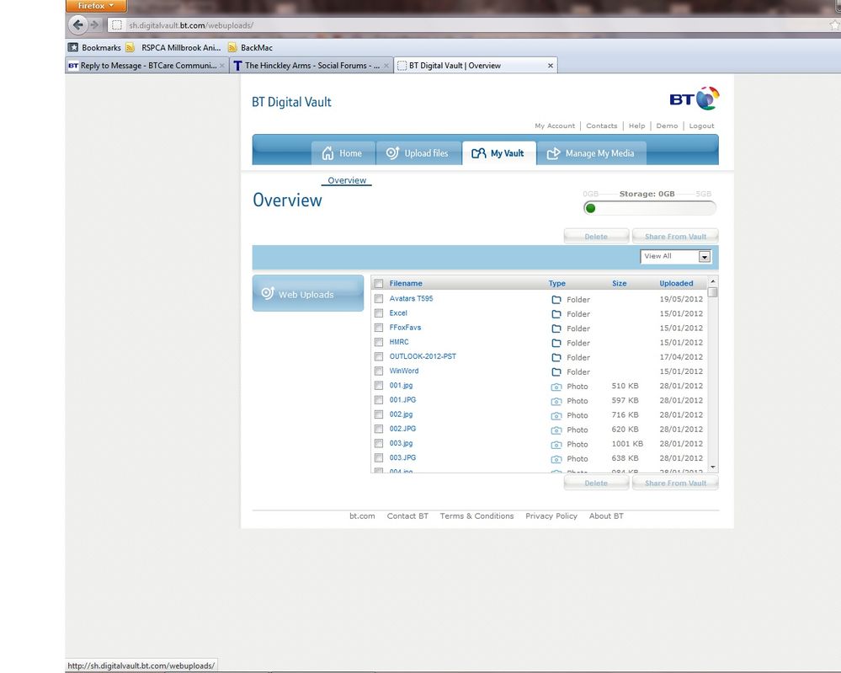Click the Overview breadcrumb link
The image size is (841, 673).
tap(347, 180)
